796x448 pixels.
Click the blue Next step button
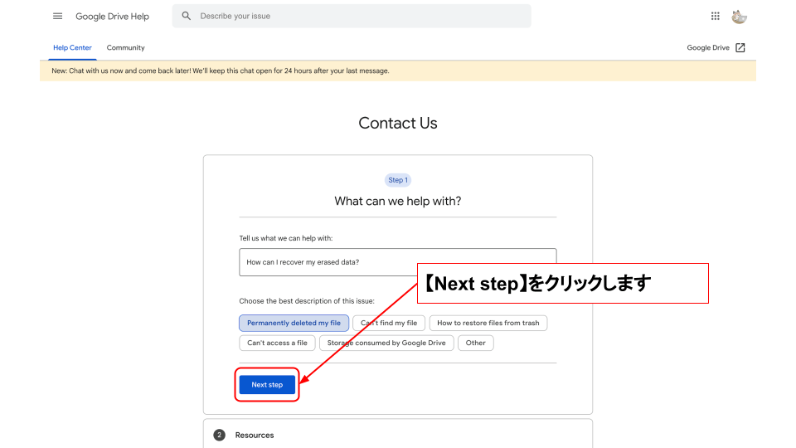pos(267,385)
